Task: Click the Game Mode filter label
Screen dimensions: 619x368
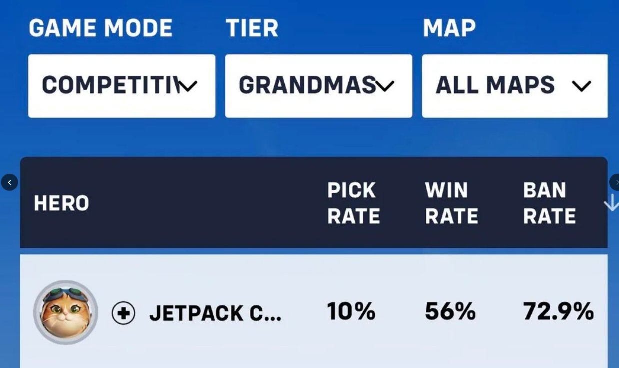Action: tap(101, 28)
